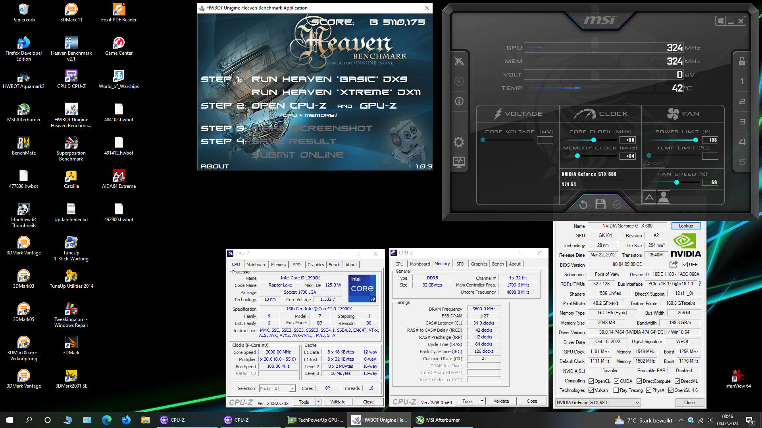Click the fan auto 'A' icon
Viewport: 762px width, 428px height.
(x=649, y=197)
